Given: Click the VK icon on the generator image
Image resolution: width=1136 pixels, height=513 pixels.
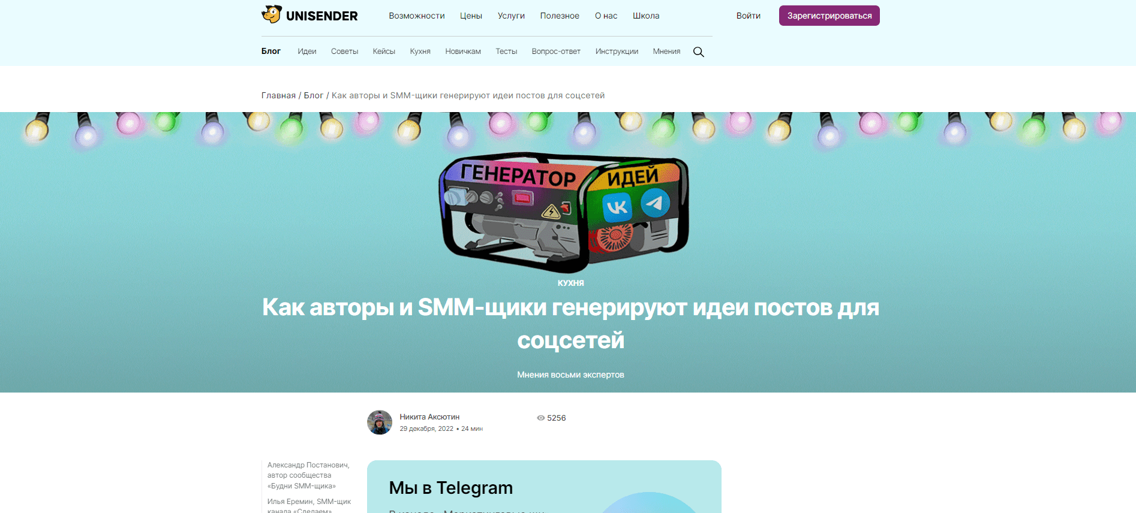Looking at the screenshot, I should pyautogui.click(x=617, y=207).
